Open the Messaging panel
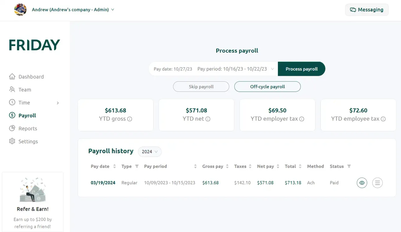This screenshot has height=232, width=401. click(367, 10)
